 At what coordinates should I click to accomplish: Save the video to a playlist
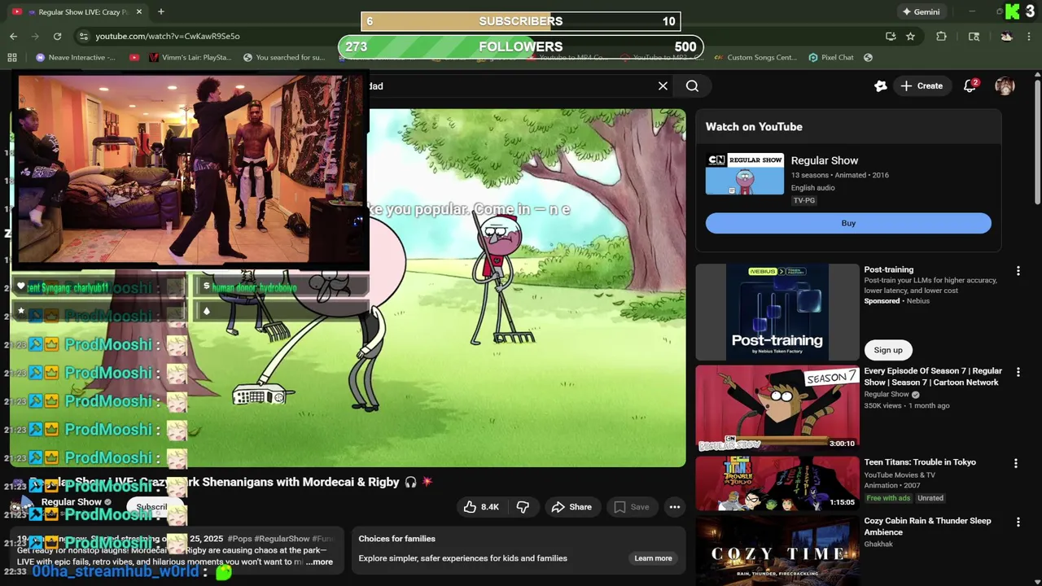coord(632,507)
